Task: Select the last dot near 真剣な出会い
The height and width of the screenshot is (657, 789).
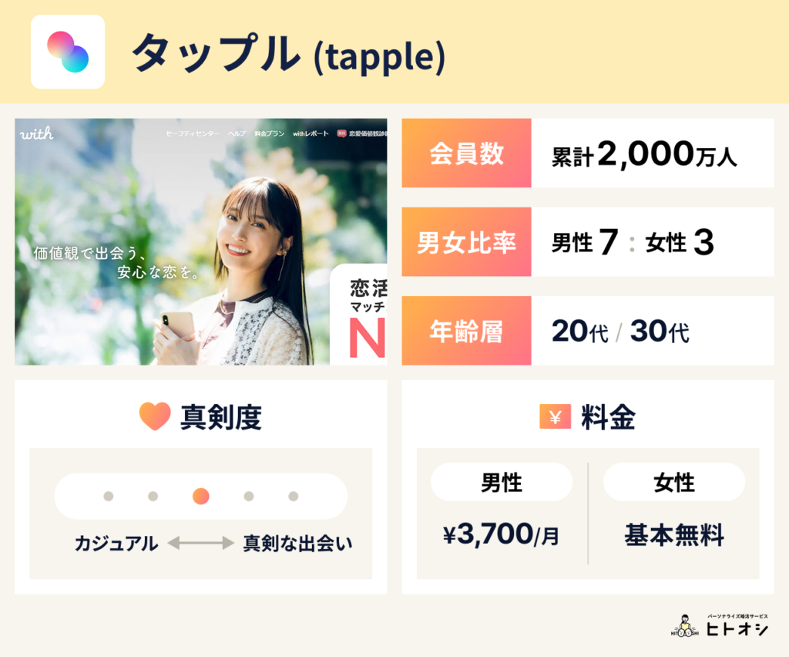Action: click(x=294, y=497)
